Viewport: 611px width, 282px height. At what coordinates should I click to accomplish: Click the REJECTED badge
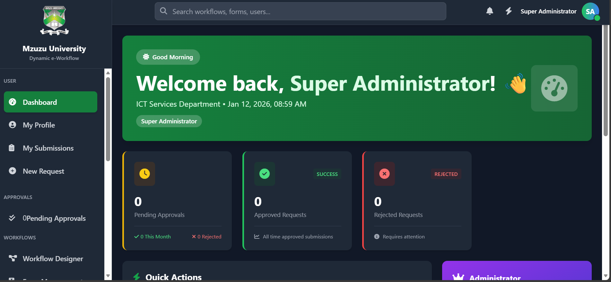tap(446, 174)
